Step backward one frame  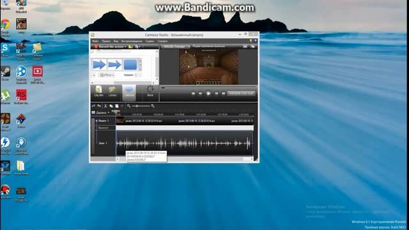coord(200,93)
